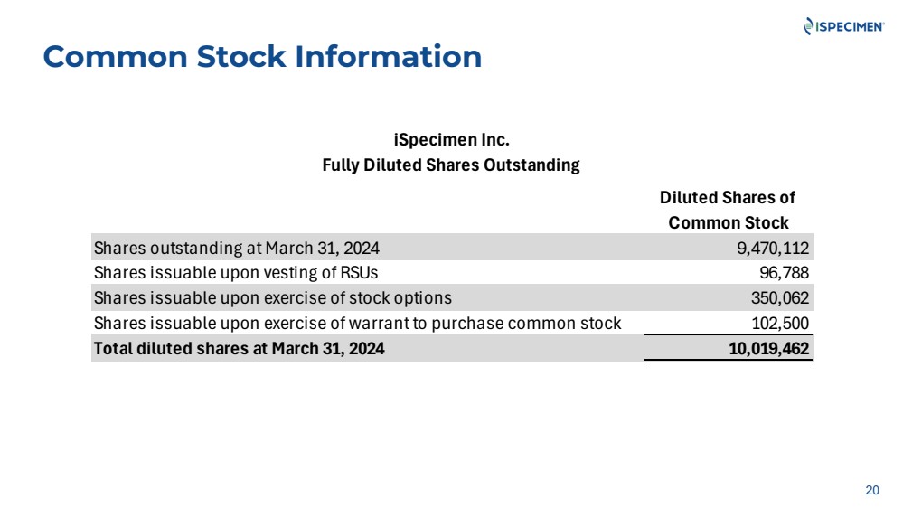Image resolution: width=903 pixels, height=508 pixels.
Task: Click the iSpecimen logo icon
Action: coord(809,26)
